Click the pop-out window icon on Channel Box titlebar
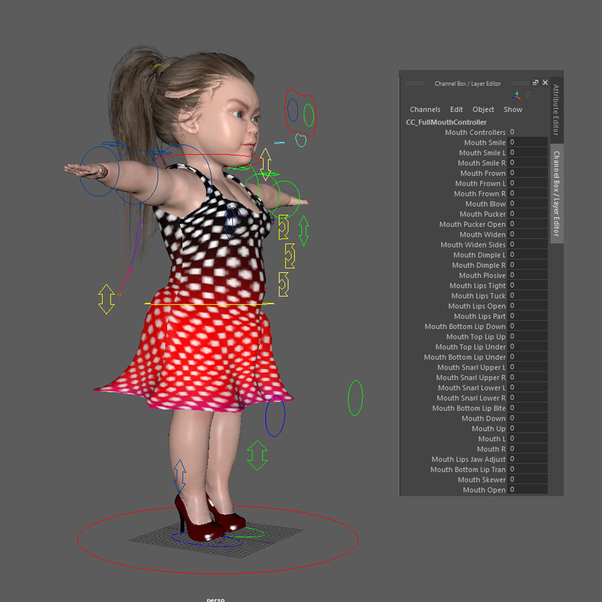Viewport: 602px width, 602px height. point(536,82)
